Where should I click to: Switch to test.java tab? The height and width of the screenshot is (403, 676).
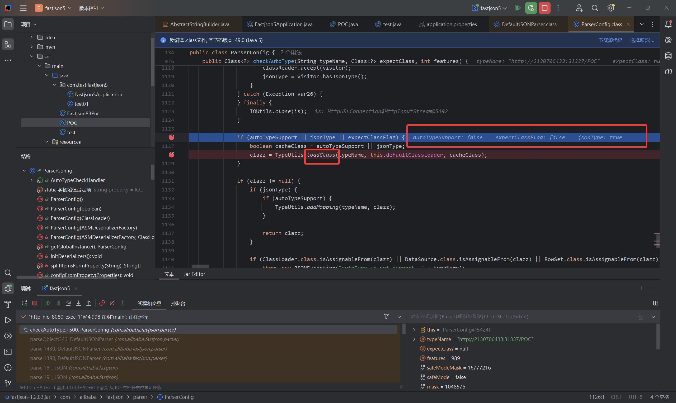[x=388, y=25]
